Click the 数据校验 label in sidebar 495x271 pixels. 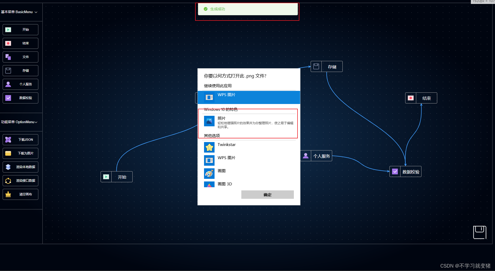pyautogui.click(x=26, y=98)
